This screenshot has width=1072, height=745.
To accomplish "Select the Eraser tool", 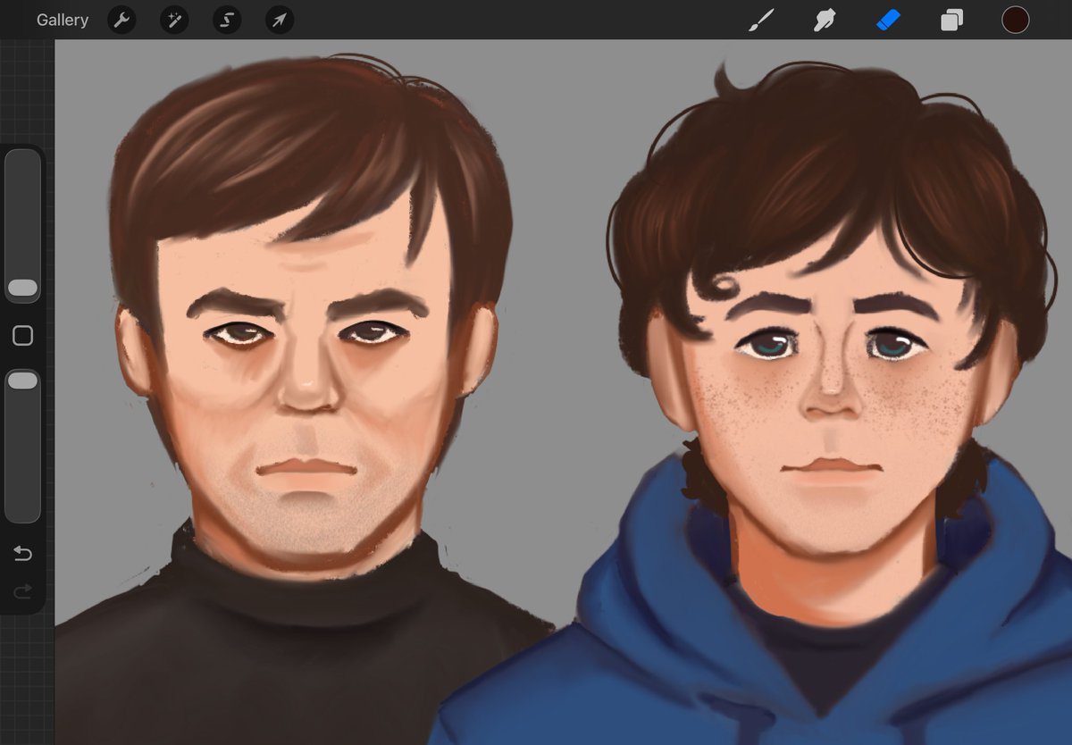I will pos(889,20).
